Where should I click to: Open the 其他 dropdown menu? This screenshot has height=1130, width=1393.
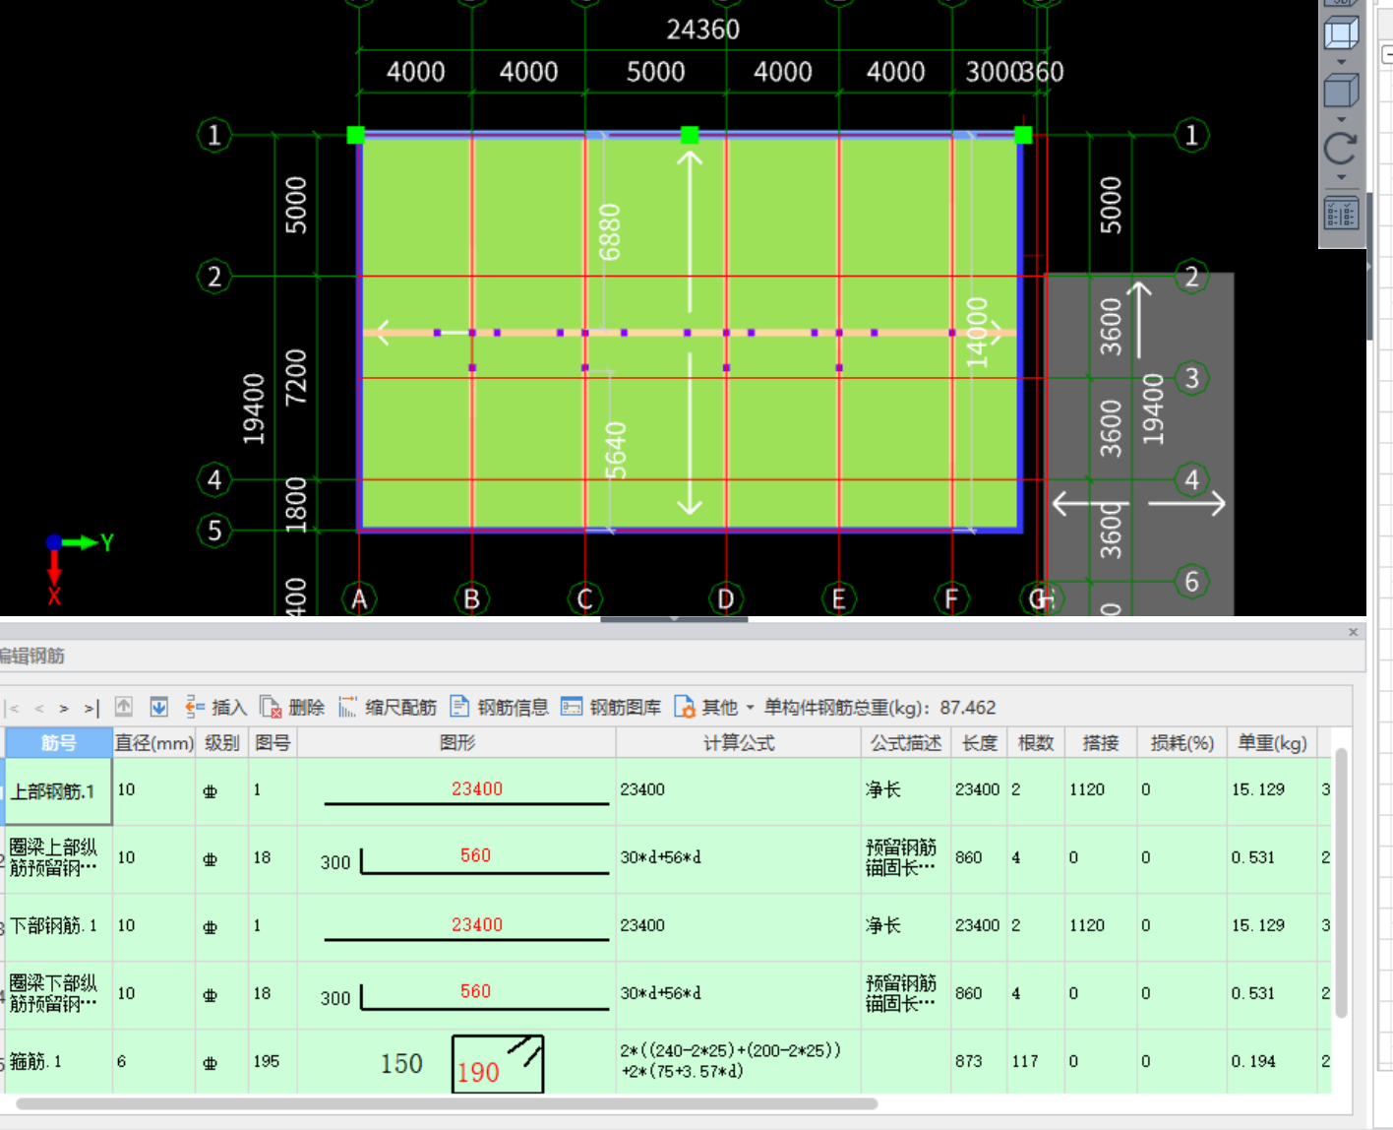coord(714,707)
